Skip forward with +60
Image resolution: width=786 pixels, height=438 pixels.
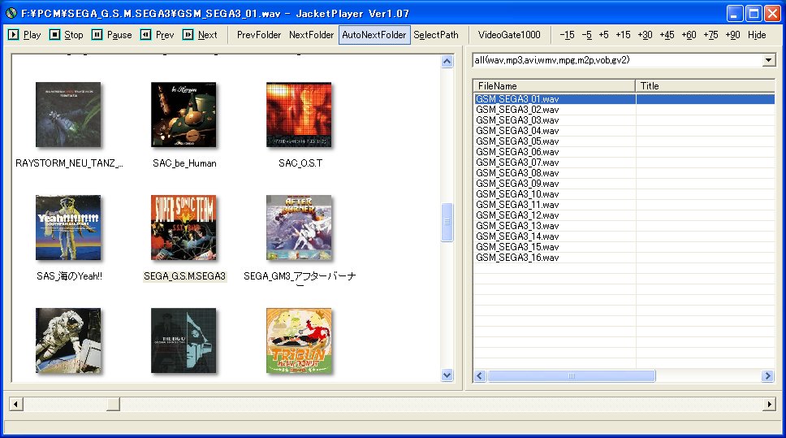(689, 35)
